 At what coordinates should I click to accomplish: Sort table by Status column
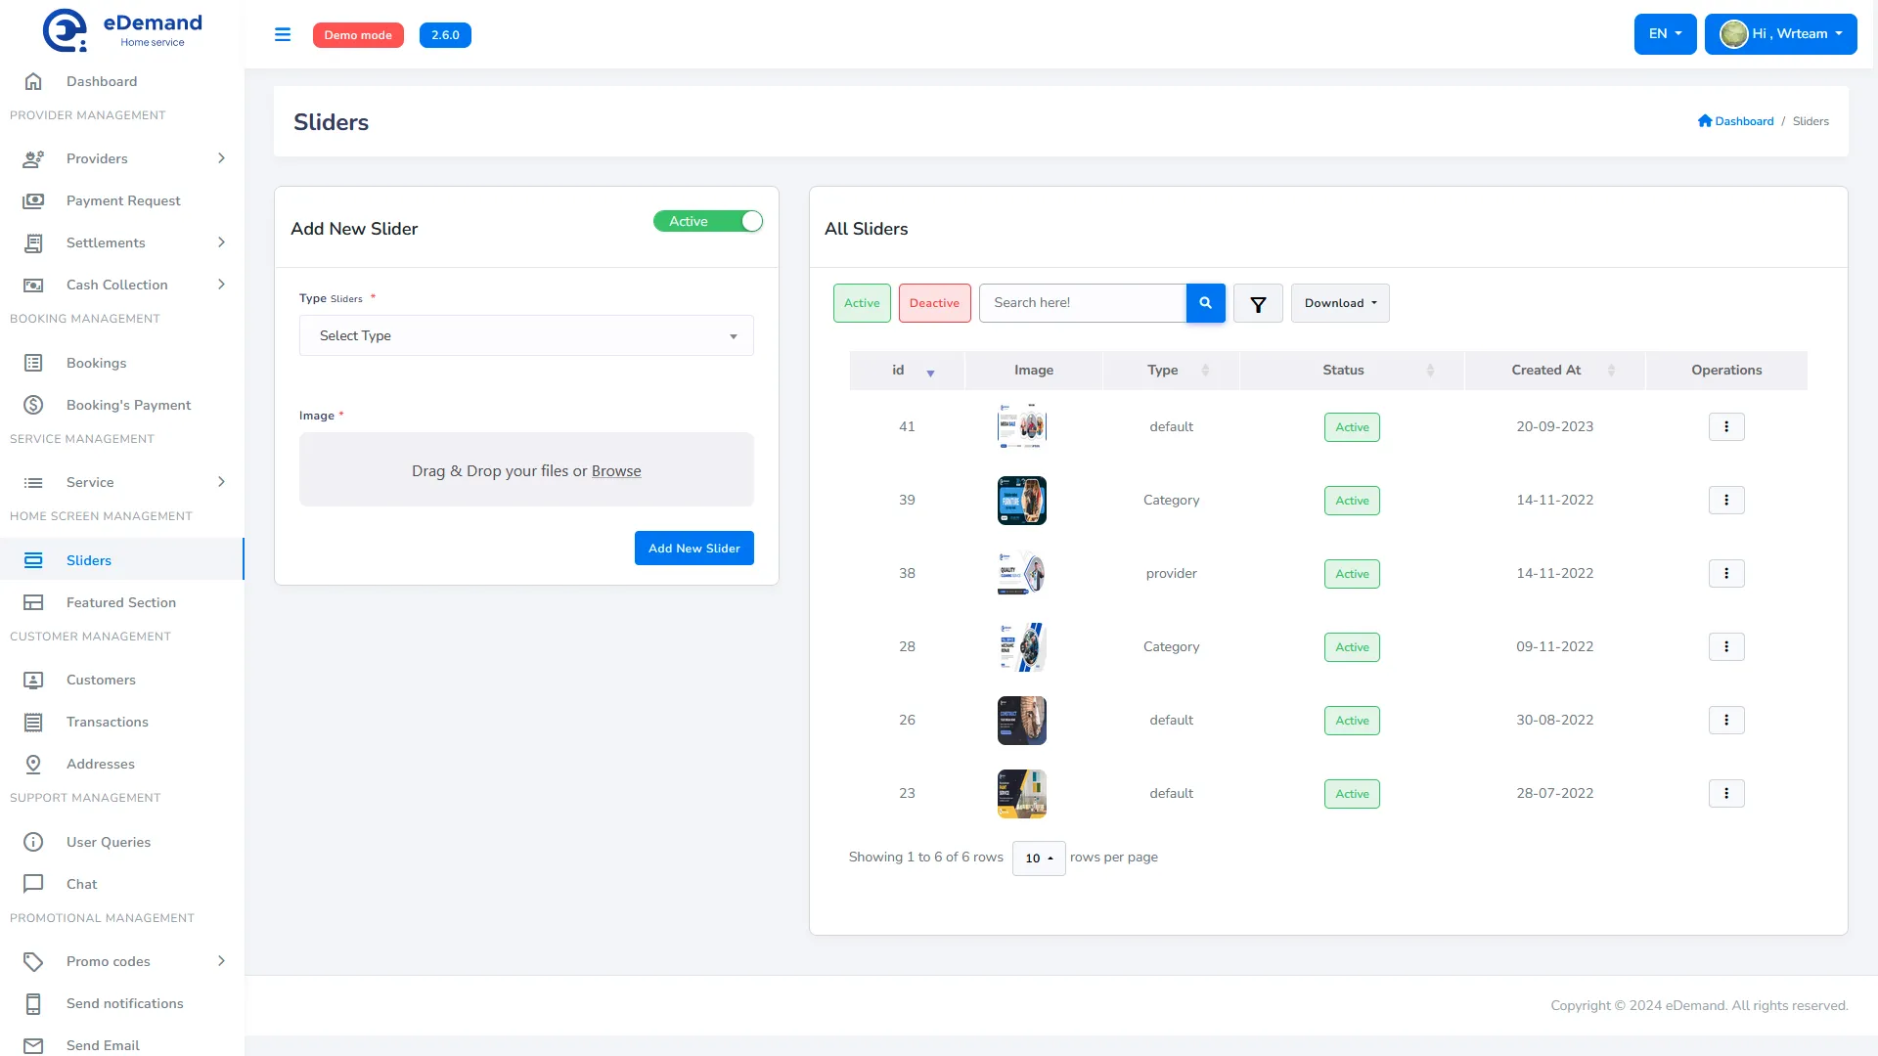[1352, 371]
